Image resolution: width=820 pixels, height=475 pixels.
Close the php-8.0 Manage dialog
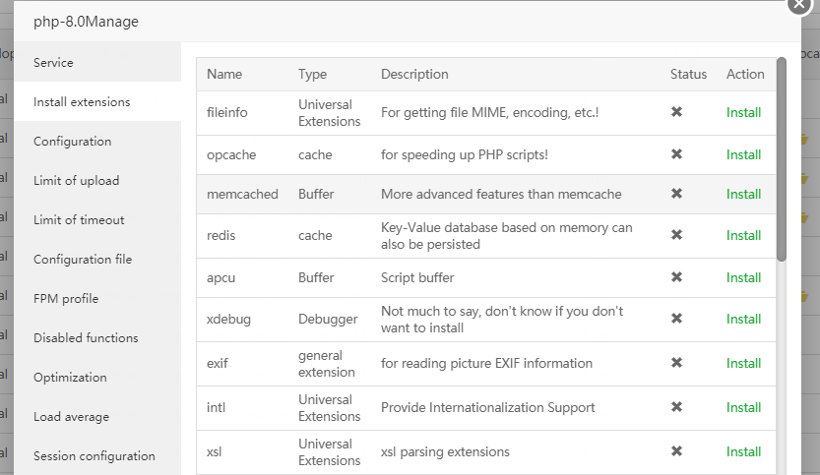(800, 4)
